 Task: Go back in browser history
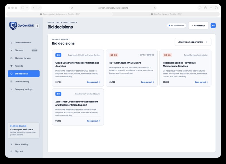pyautogui.click(x=34, y=8)
